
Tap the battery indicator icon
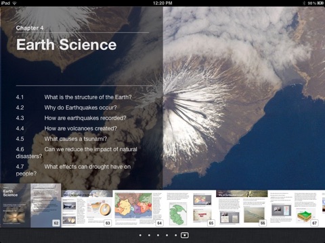(x=320, y=3)
